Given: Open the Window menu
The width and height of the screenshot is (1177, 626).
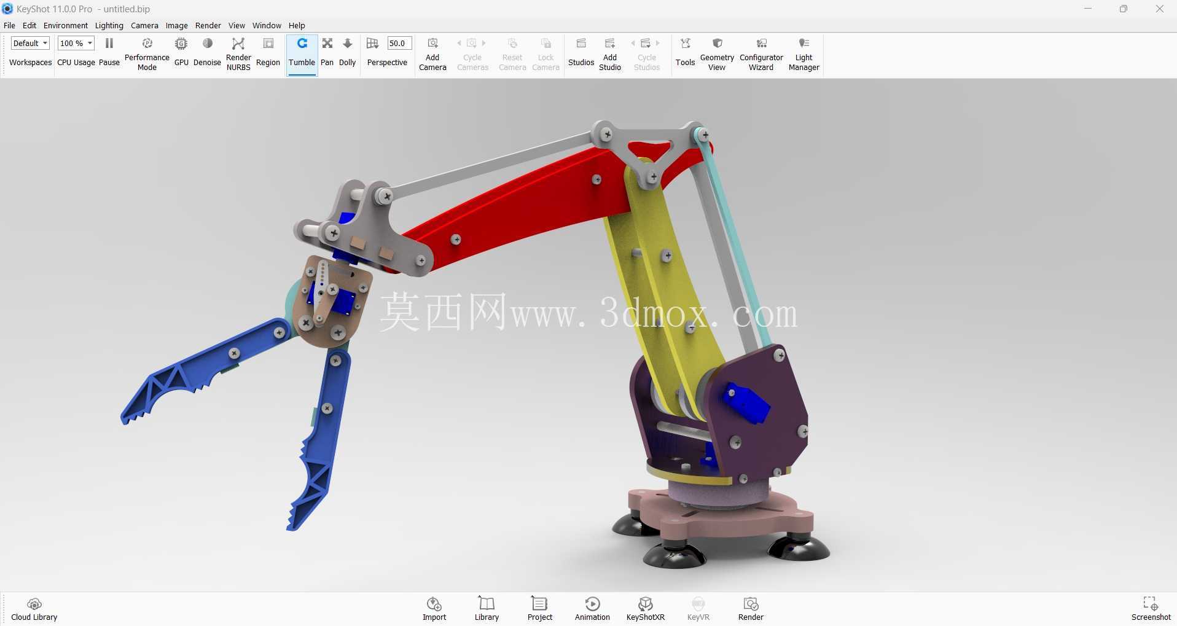Looking at the screenshot, I should 267,26.
